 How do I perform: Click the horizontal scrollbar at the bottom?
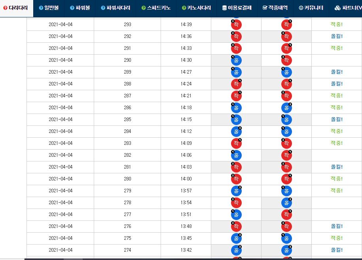(193, 259)
